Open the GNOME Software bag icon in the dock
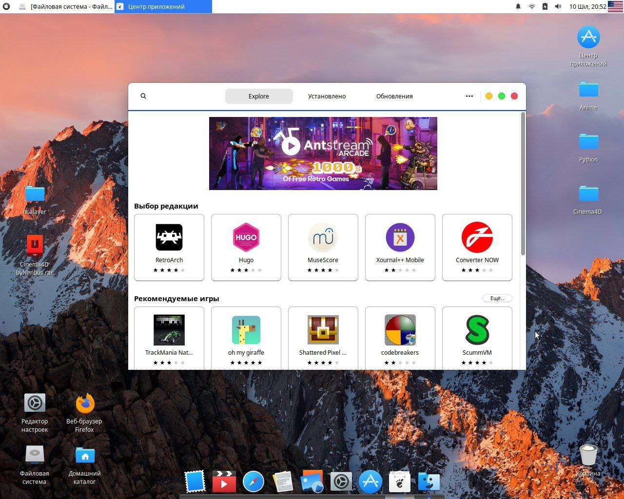Image resolution: width=624 pixels, height=499 pixels. 400,481
